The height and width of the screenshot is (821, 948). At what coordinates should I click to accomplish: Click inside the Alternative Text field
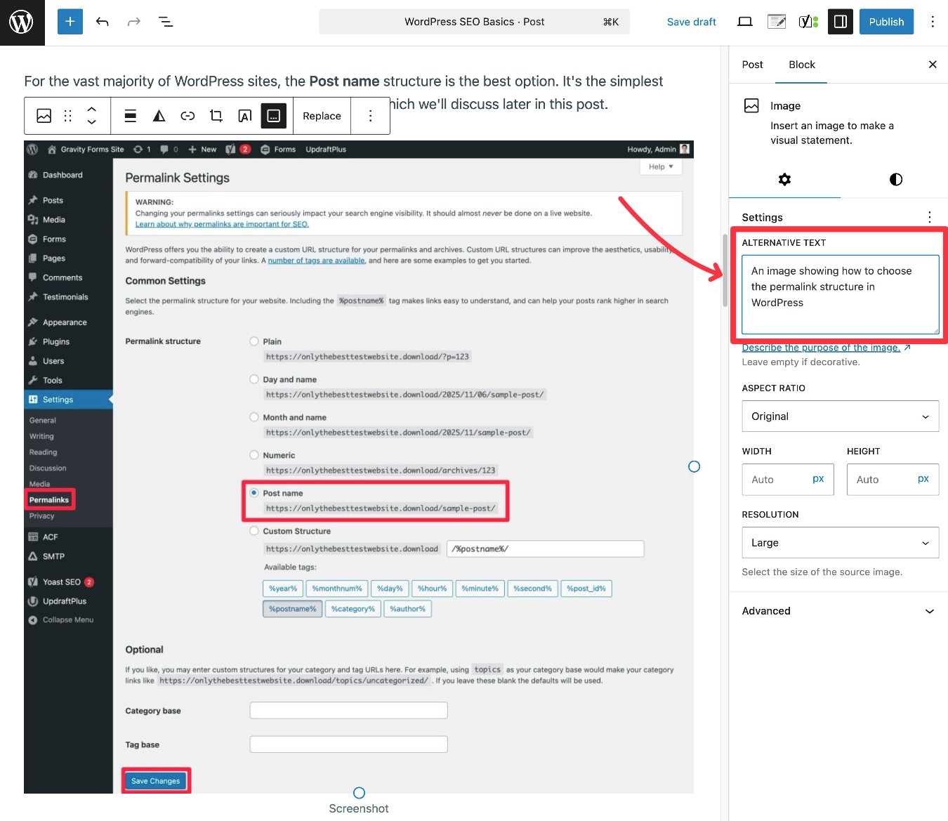point(840,295)
